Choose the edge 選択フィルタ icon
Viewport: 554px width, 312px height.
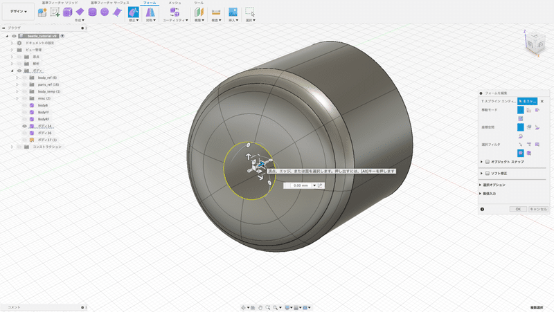pos(529,145)
